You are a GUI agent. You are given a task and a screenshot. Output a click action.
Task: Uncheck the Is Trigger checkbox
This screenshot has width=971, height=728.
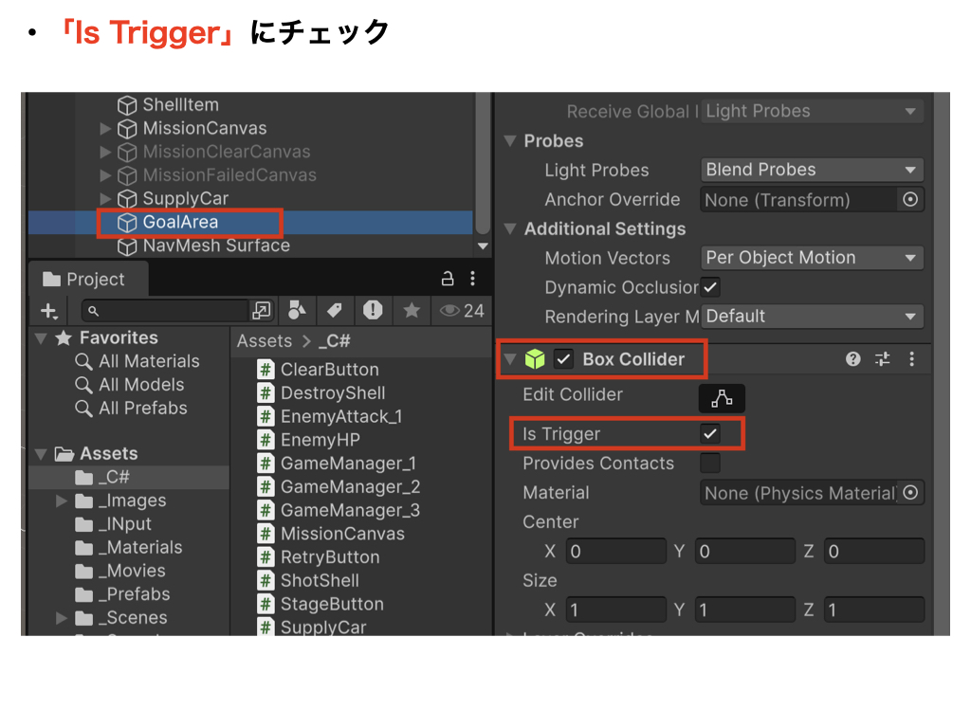[710, 434]
